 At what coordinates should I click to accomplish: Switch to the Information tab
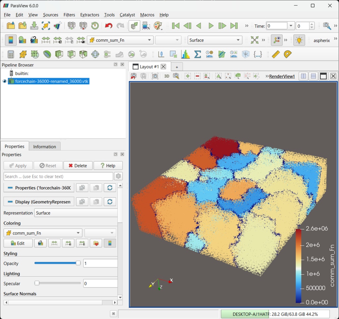click(45, 146)
